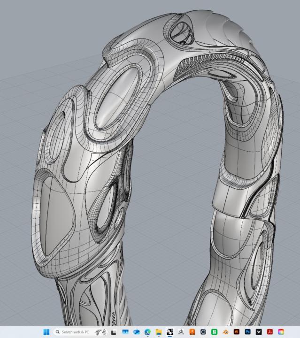This screenshot has height=338, width=300.
Task: Open the dark circular-lens app in the taskbar
Action: click(x=203, y=332)
